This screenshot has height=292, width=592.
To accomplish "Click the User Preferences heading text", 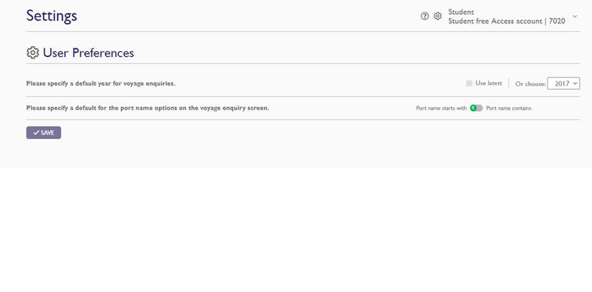I will pos(88,53).
